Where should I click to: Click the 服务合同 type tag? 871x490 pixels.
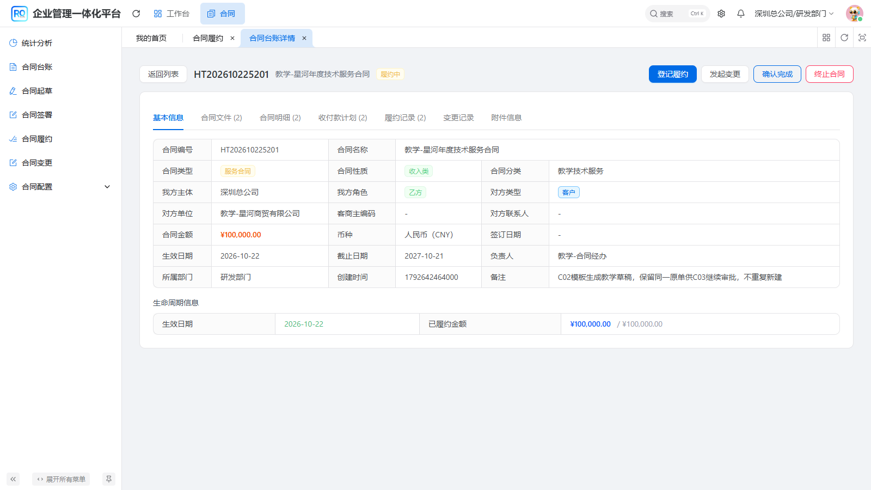(238, 171)
